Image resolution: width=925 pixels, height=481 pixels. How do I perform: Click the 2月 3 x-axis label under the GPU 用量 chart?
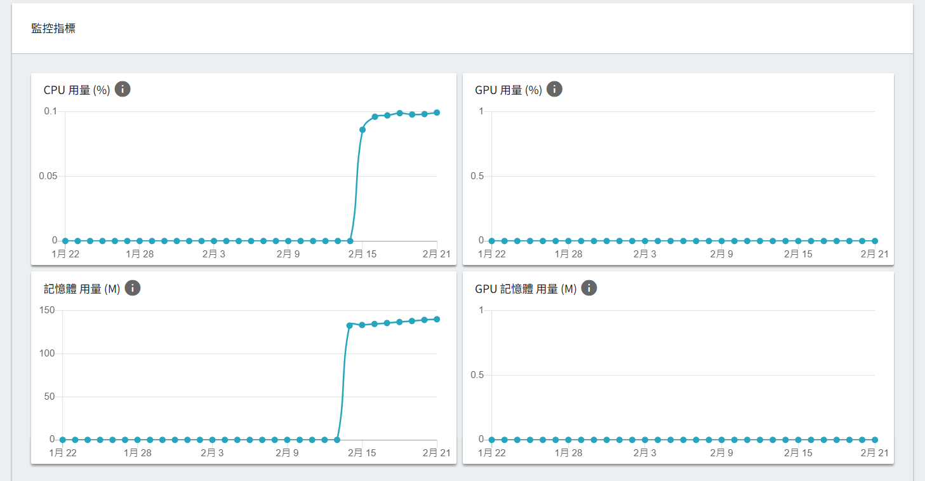point(644,254)
